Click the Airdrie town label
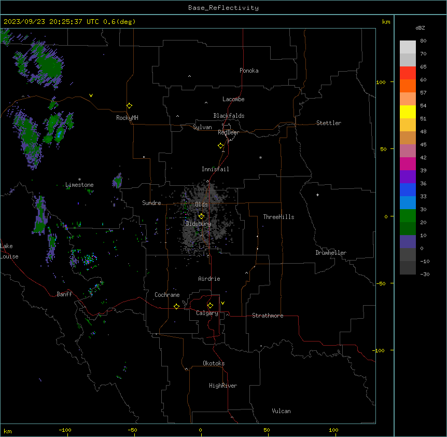Viewport: 447px width, 437px height. point(209,279)
